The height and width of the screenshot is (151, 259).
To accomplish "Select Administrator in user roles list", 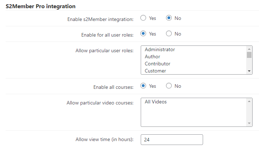I will click(194, 50).
